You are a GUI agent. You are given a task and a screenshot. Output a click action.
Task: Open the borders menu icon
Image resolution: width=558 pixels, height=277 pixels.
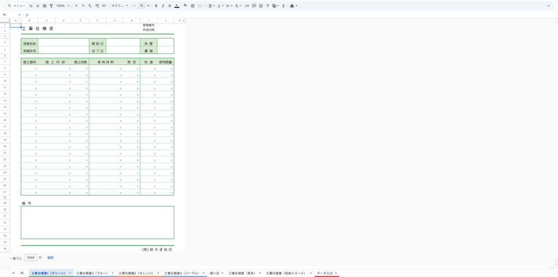click(x=192, y=5)
